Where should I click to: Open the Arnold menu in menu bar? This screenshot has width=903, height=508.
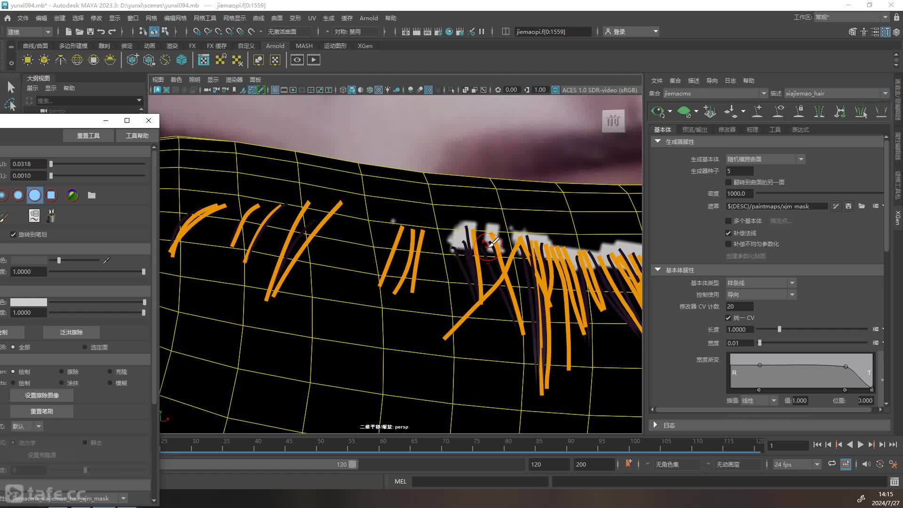369,18
